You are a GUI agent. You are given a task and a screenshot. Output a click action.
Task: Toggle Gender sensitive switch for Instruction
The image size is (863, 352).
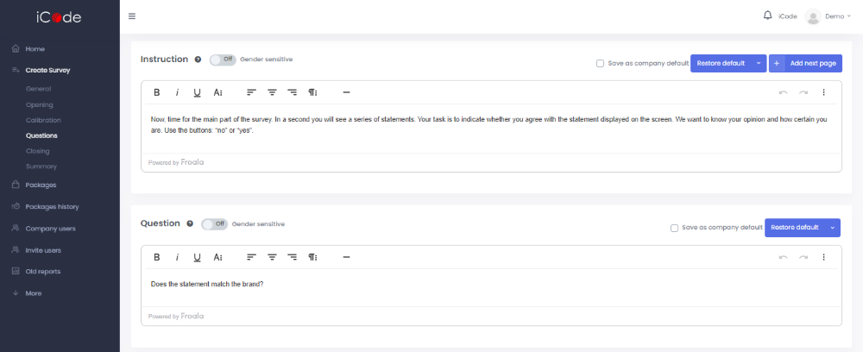[x=223, y=60]
